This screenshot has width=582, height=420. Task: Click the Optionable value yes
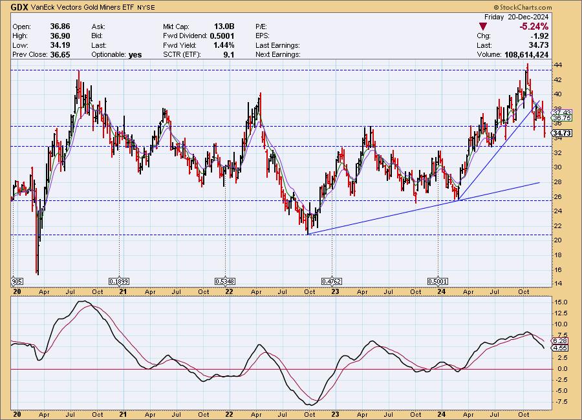[135, 54]
